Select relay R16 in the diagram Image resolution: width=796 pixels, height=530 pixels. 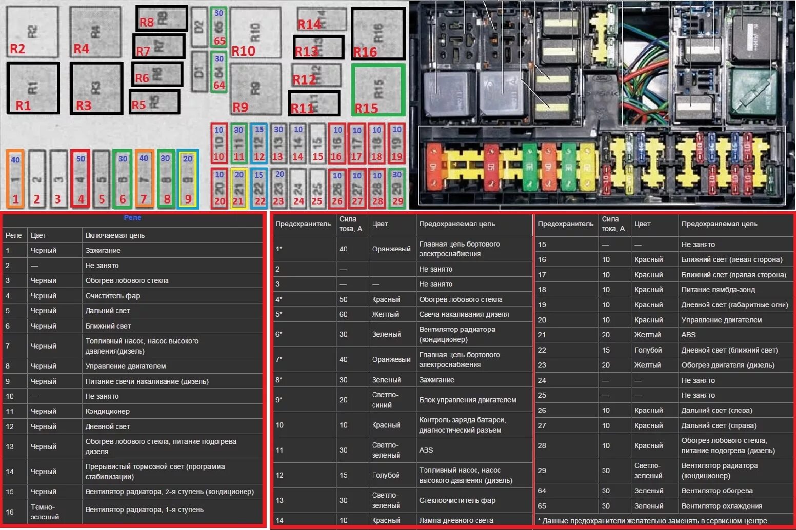point(379,34)
